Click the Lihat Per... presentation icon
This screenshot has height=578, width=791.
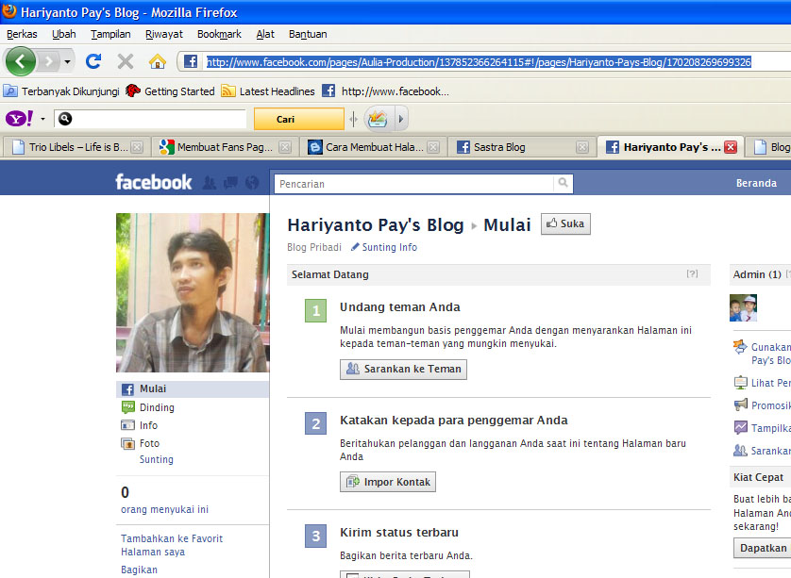point(741,383)
